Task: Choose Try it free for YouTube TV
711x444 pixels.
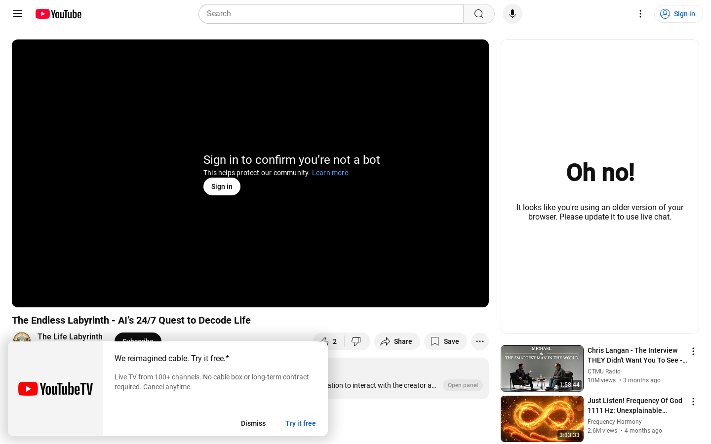Action: pyautogui.click(x=301, y=423)
